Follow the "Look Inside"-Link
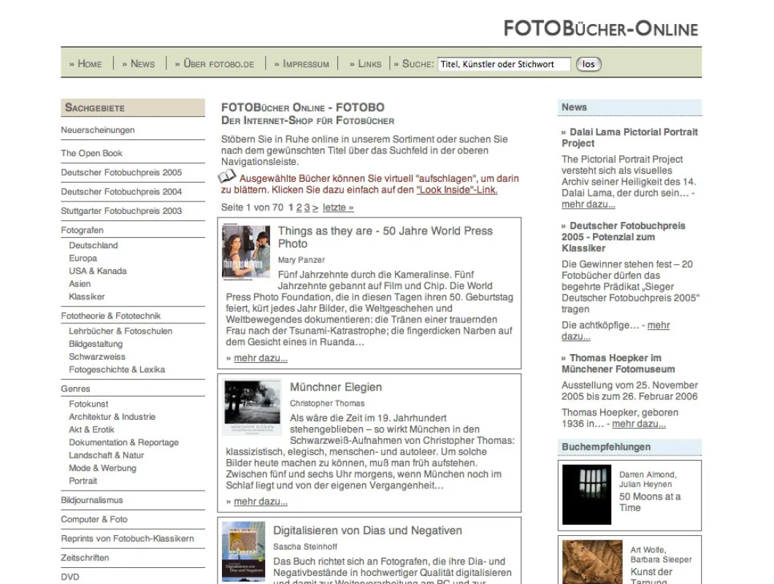774x584 pixels. (x=457, y=190)
